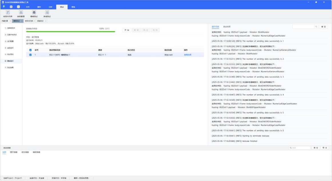
Task: Go to step 7) 测试结果
Action: 9,67
